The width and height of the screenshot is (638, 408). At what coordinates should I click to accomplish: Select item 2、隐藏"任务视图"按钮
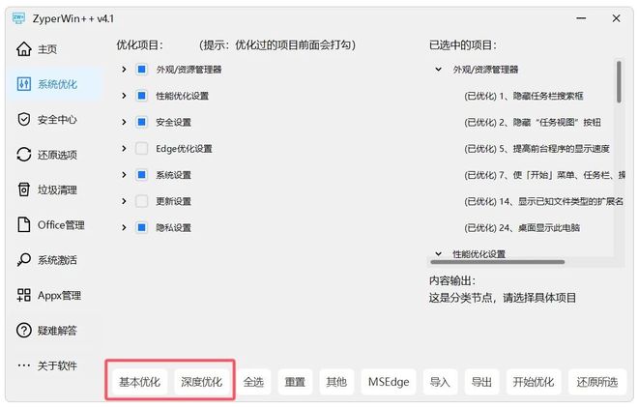tap(533, 123)
